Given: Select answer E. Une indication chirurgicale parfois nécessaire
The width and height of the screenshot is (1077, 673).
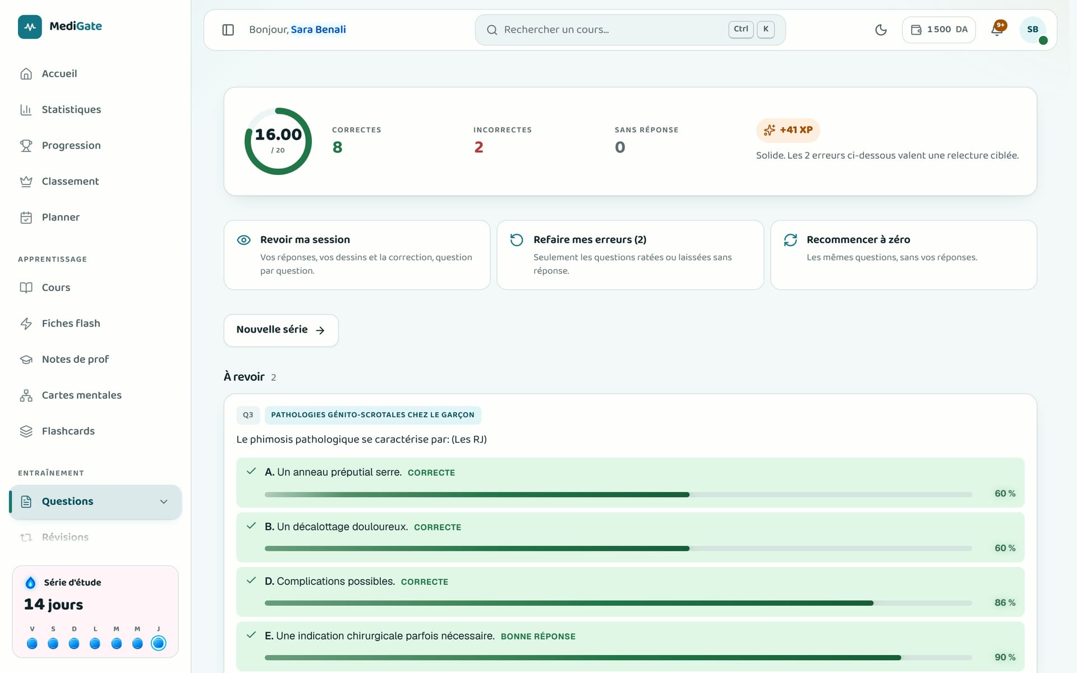Looking at the screenshot, I should (630, 646).
